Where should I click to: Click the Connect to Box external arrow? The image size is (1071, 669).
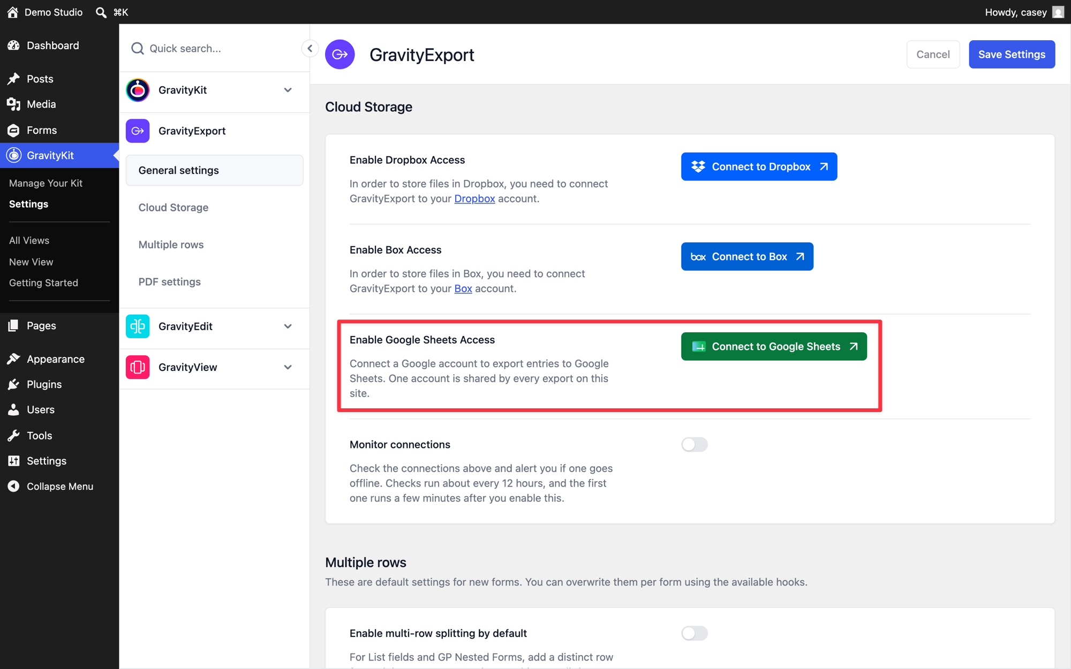pos(800,256)
